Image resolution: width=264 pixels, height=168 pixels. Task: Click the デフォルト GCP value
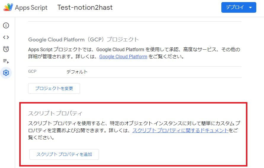point(77,72)
